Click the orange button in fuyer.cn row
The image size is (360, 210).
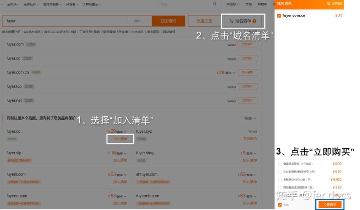coord(247,58)
